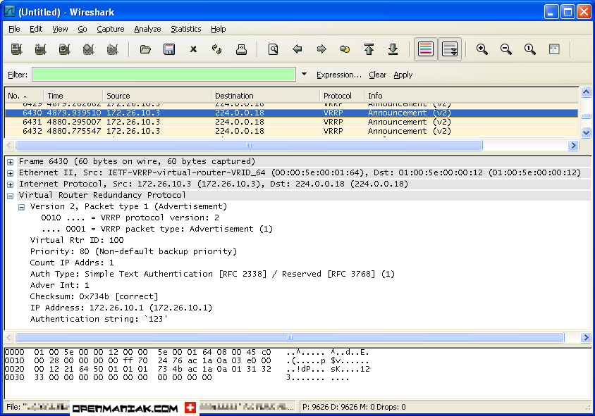Image resolution: width=595 pixels, height=416 pixels.
Task: Jump to first packet icon
Action: click(369, 49)
